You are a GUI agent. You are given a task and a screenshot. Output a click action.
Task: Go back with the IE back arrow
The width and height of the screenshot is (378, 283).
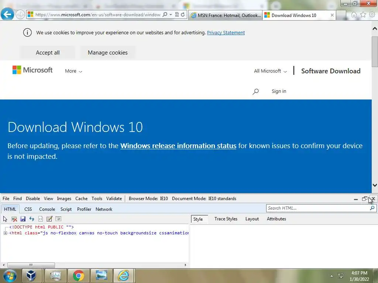pyautogui.click(x=7, y=14)
